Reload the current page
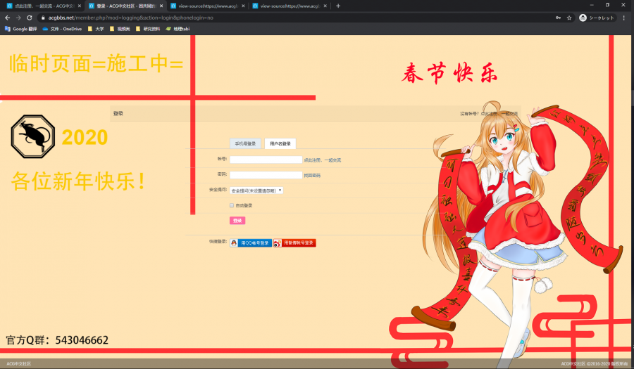 point(29,18)
